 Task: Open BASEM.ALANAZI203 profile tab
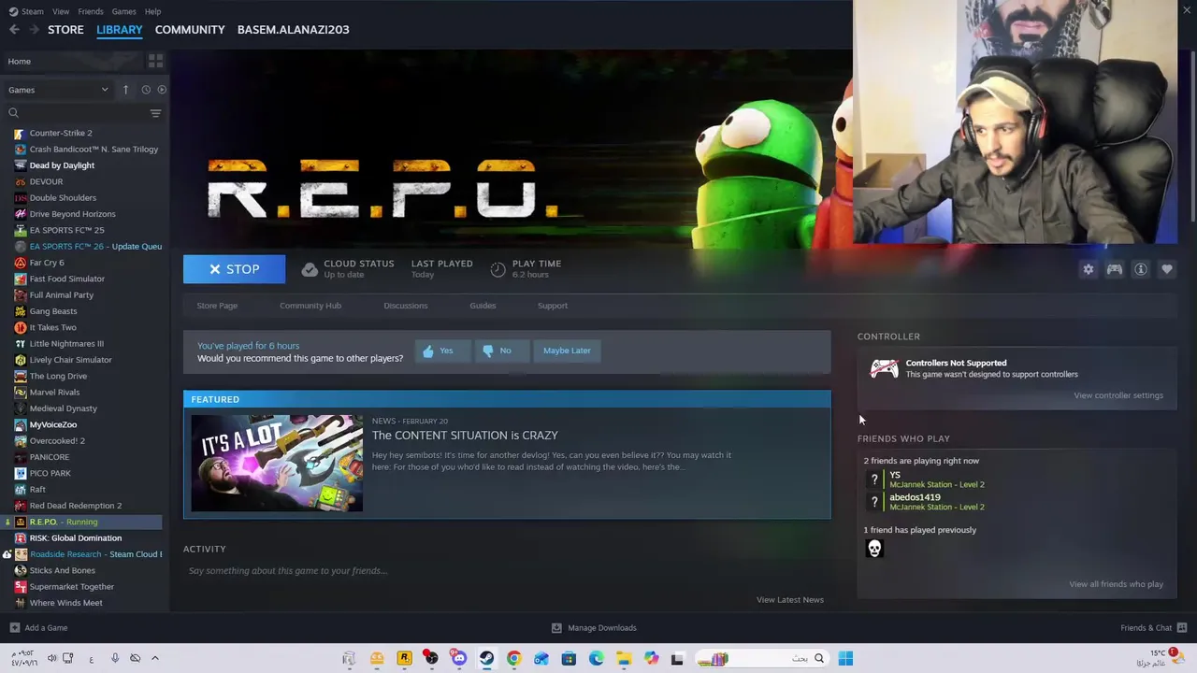(x=293, y=30)
